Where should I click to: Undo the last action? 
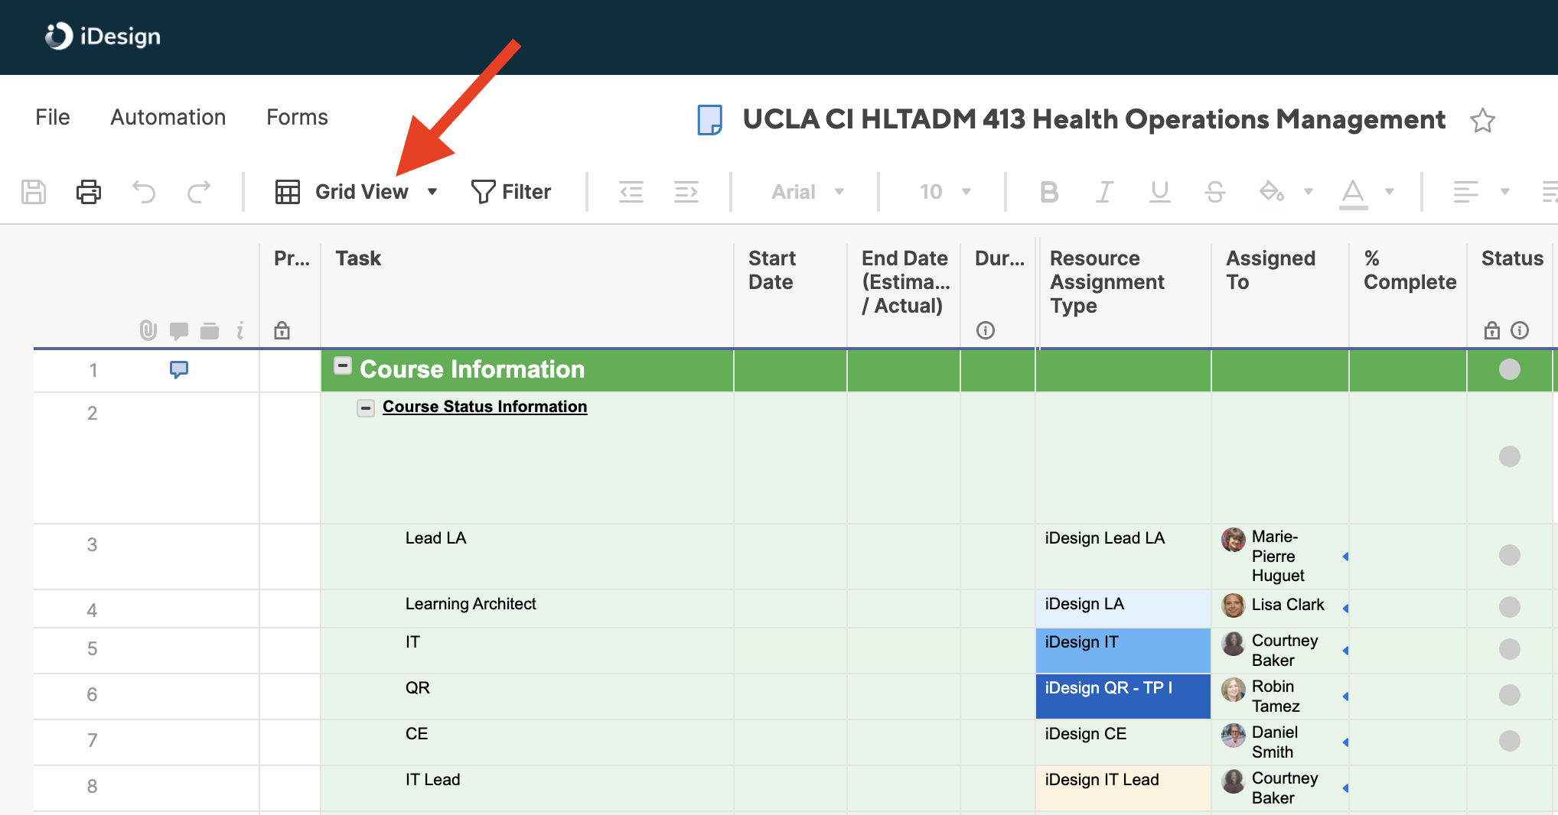[144, 192]
